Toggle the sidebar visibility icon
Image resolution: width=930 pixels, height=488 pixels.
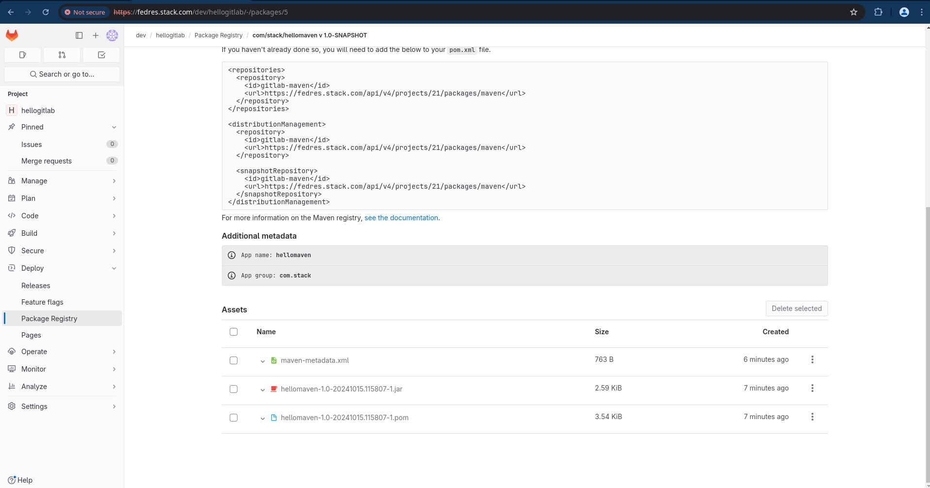[79, 35]
